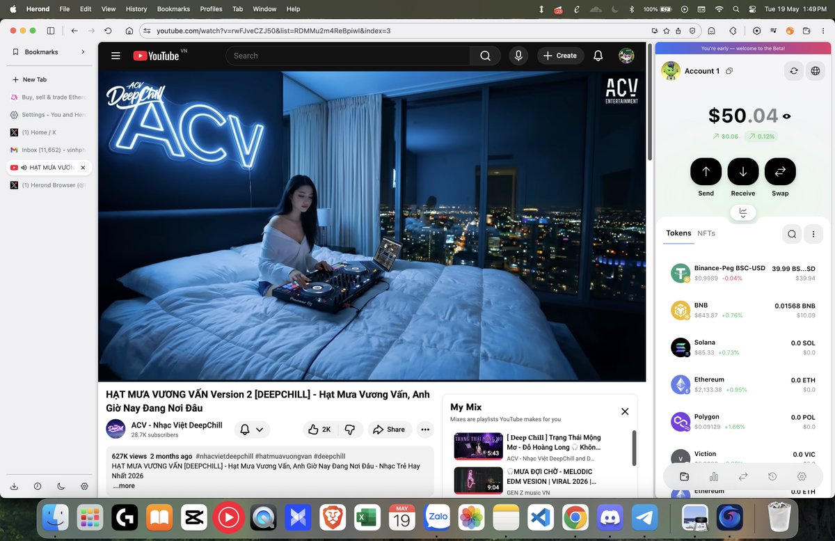The width and height of the screenshot is (835, 541).
Task: Search tokens in wallet panel
Action: point(792,234)
